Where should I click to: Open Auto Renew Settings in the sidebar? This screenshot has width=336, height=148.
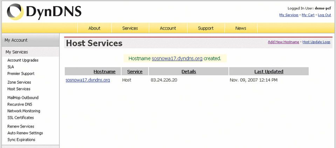(x=25, y=133)
